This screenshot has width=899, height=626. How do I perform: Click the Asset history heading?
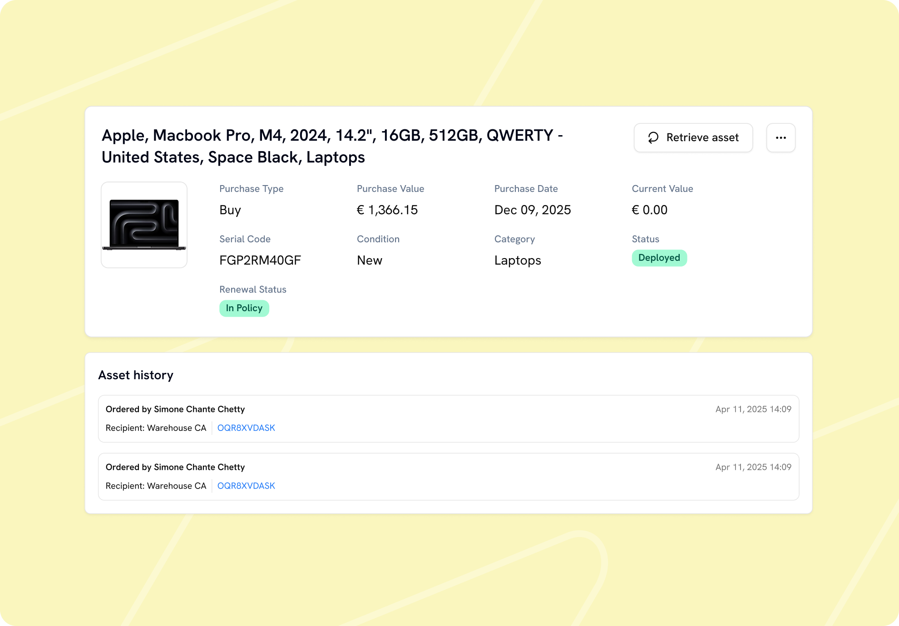[x=136, y=375]
